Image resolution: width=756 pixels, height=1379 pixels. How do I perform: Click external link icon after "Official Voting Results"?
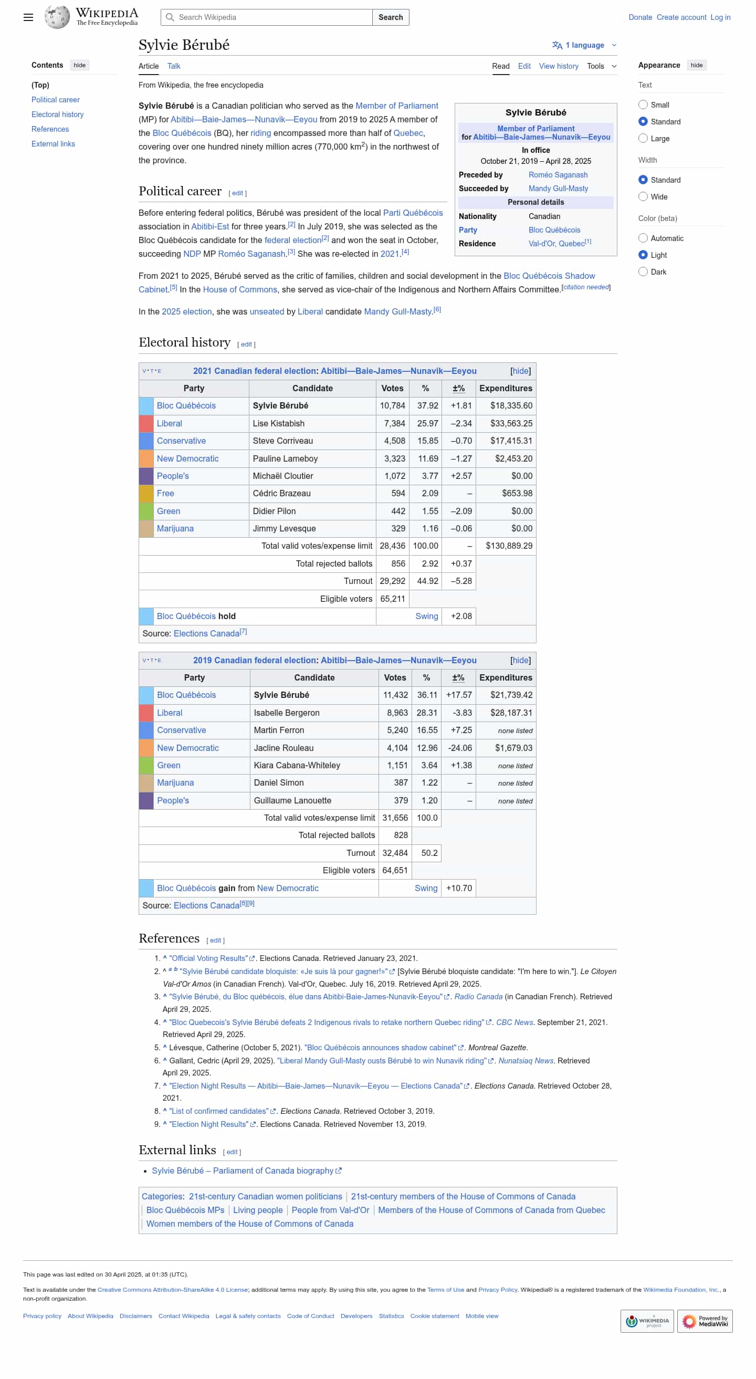[252, 959]
